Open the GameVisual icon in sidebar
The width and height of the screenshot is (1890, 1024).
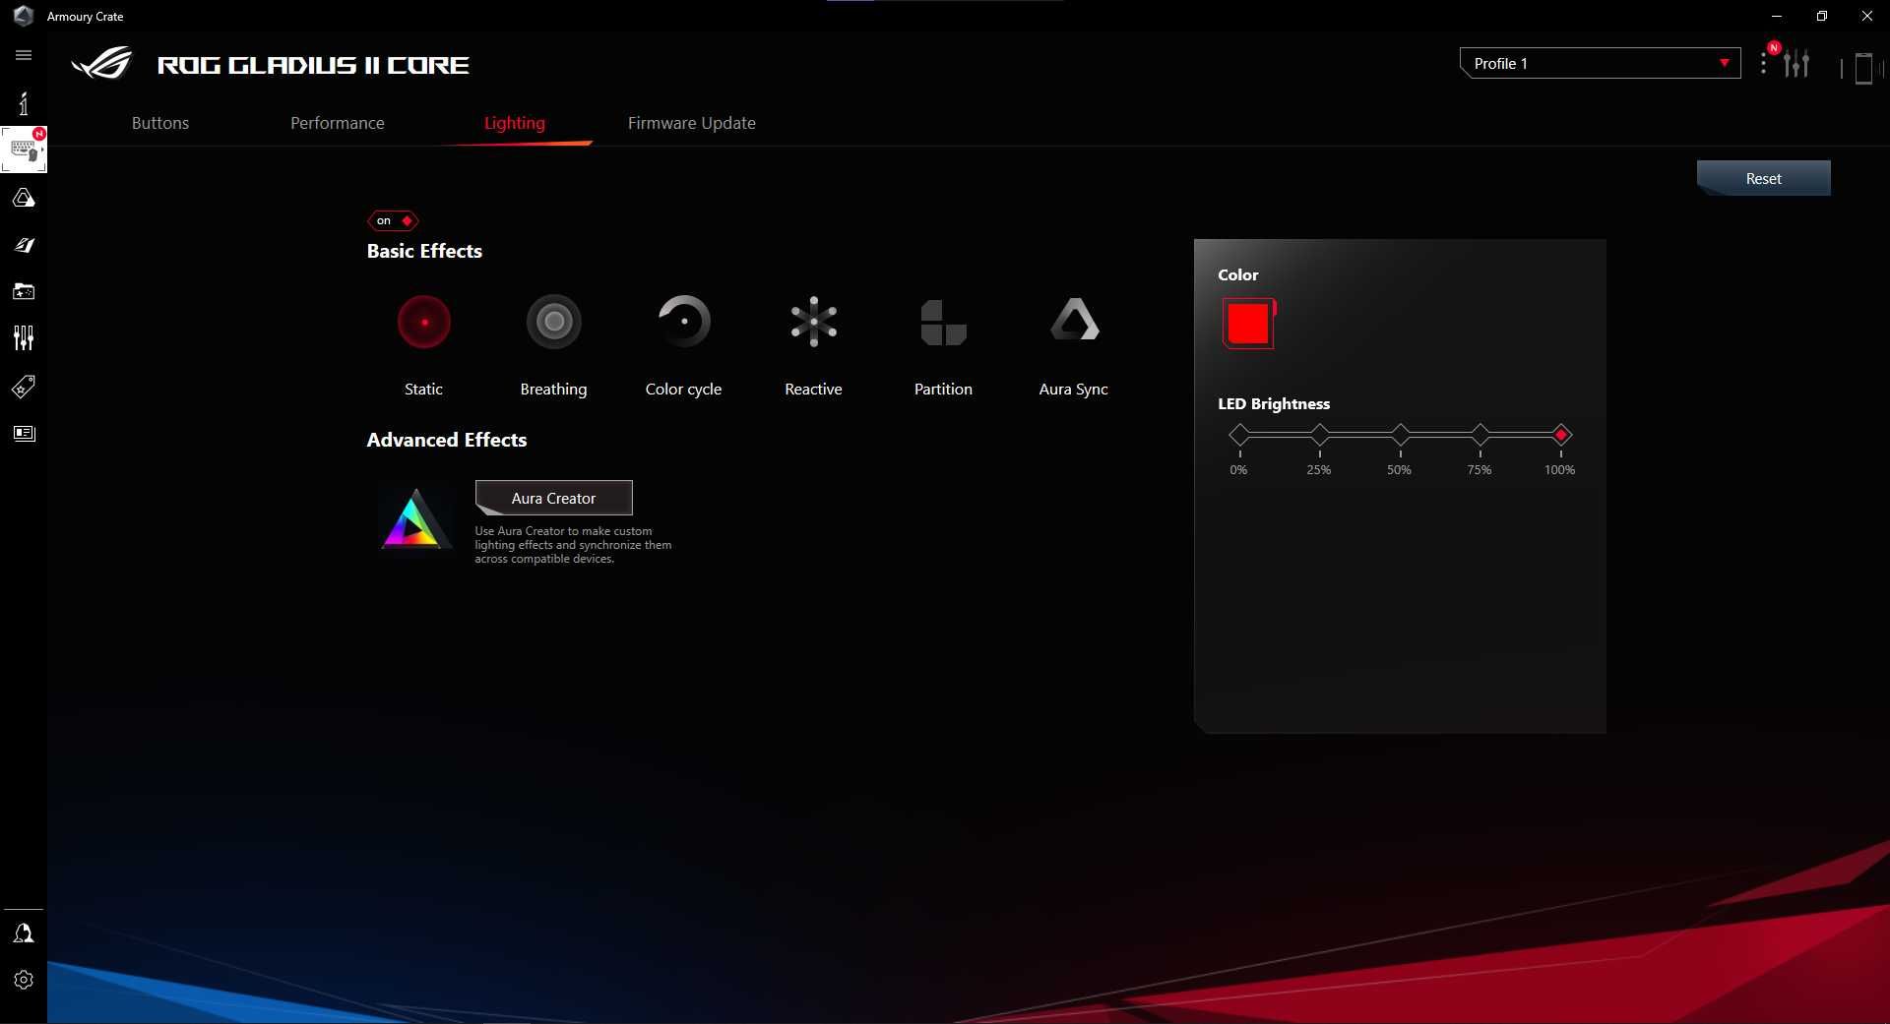pos(24,245)
